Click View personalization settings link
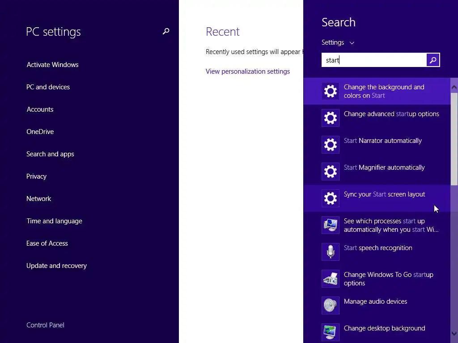 pos(248,71)
